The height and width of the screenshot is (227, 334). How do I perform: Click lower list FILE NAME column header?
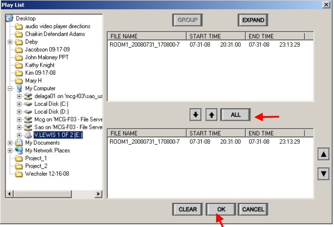[147, 133]
